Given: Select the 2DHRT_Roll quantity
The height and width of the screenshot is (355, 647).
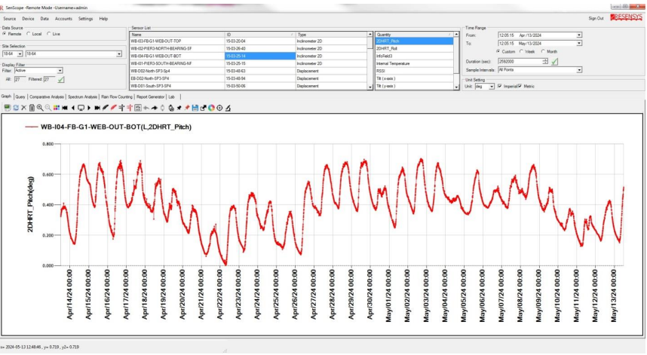Looking at the screenshot, I should [x=414, y=49].
